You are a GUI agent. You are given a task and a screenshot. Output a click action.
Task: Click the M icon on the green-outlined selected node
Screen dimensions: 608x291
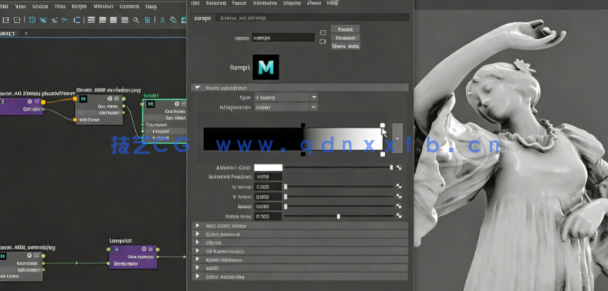pyautogui.click(x=151, y=104)
